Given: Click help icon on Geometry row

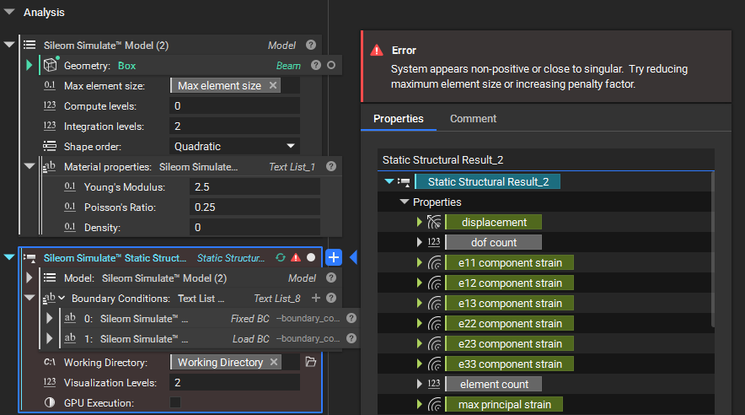Looking at the screenshot, I should click(x=316, y=65).
